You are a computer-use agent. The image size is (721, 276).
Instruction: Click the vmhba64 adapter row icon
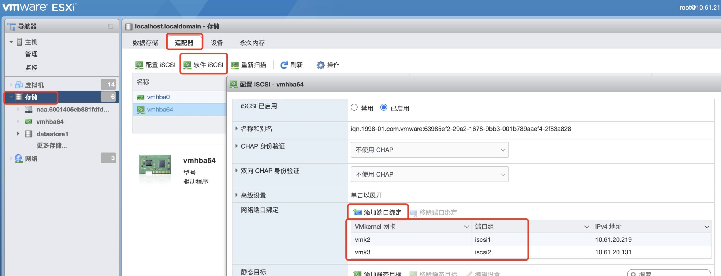(x=141, y=110)
